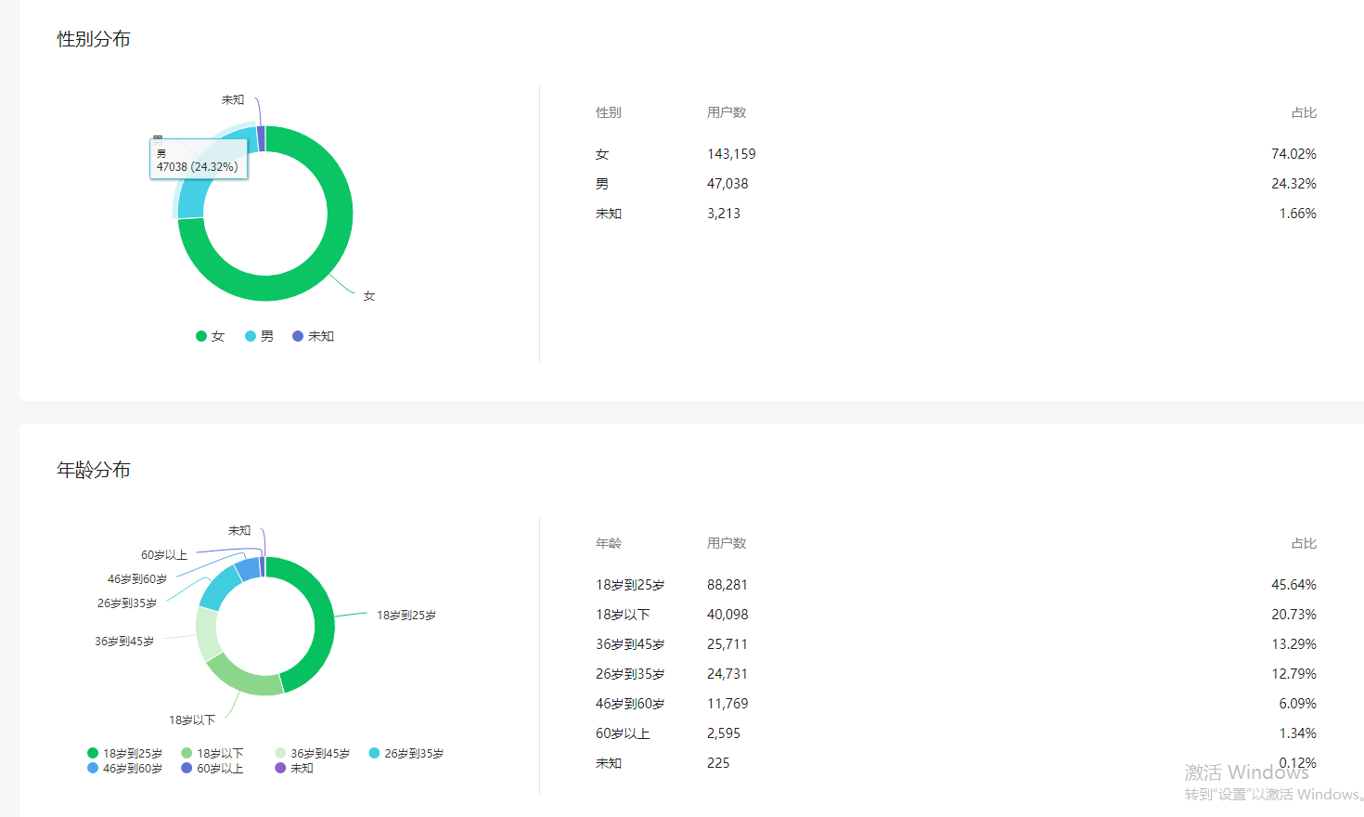This screenshot has height=817, width=1364.
Task: Select the 46岁到60岁 row in age table
Action: pos(956,704)
